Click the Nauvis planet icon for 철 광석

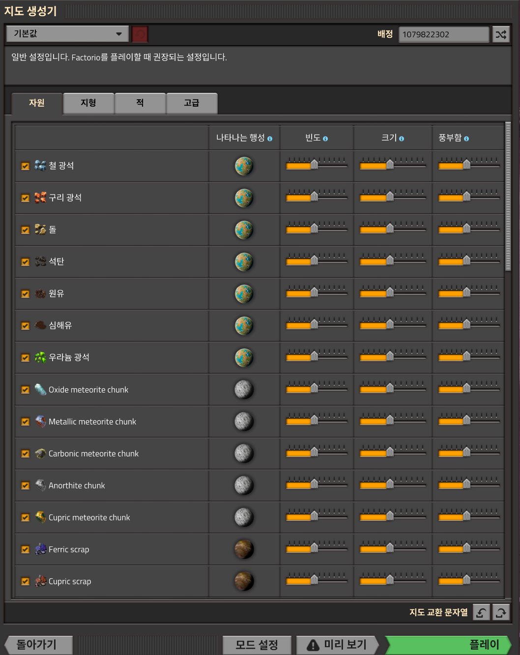click(244, 166)
